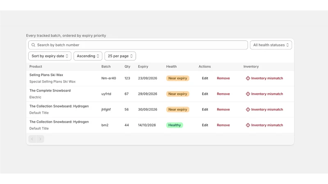Click expiry date 23/09/2026
Image resolution: width=328 pixels, height=184 pixels.
click(148, 78)
